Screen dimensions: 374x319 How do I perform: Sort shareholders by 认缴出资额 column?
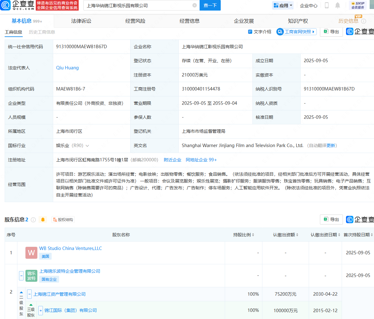tap(285, 235)
